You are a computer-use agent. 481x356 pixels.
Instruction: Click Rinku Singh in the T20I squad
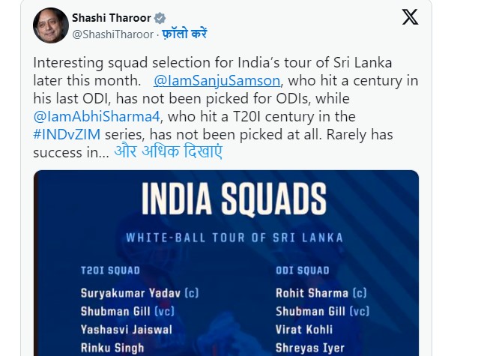coord(112,348)
